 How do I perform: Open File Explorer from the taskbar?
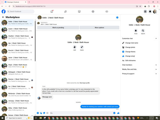coord(41,118)
